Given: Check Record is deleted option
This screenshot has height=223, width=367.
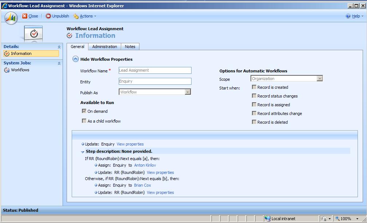Looking at the screenshot, I should pyautogui.click(x=254, y=122).
